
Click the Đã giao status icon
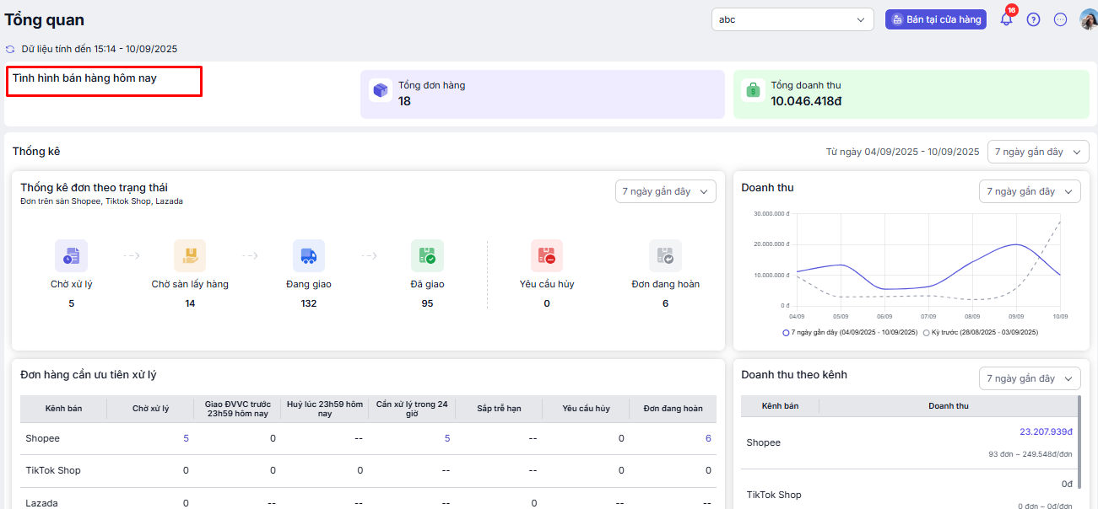tap(428, 255)
